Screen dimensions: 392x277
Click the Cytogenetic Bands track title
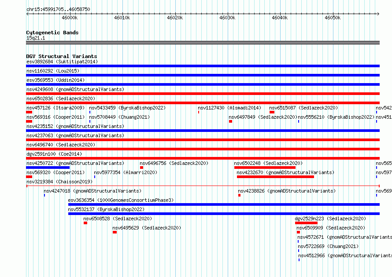pos(52,33)
